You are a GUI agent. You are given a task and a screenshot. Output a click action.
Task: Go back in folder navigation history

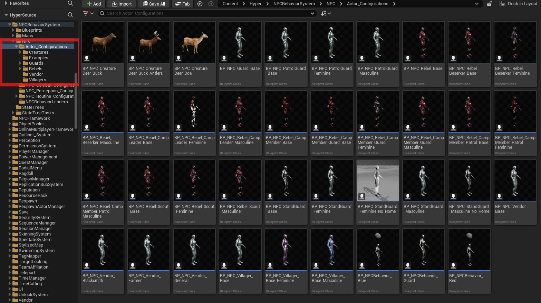click(200, 4)
